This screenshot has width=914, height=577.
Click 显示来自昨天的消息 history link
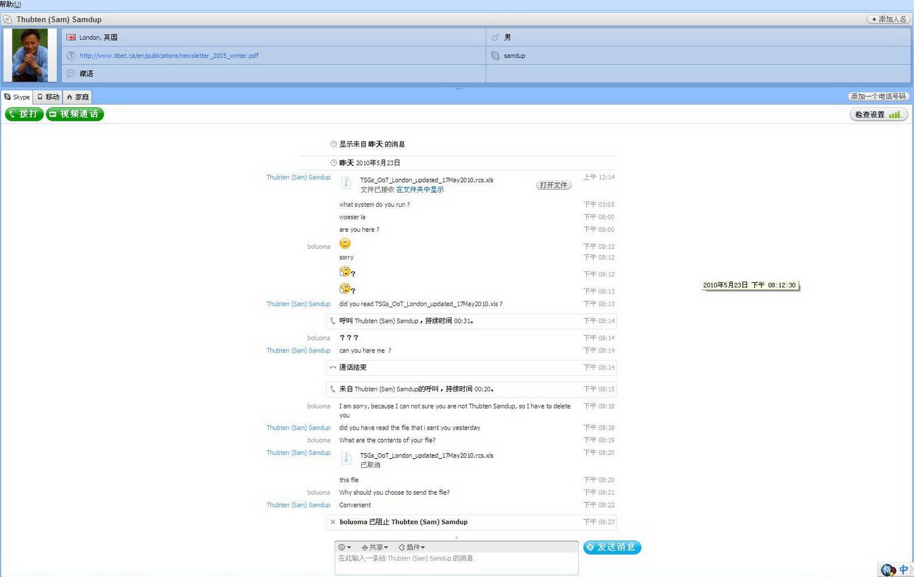tap(372, 145)
